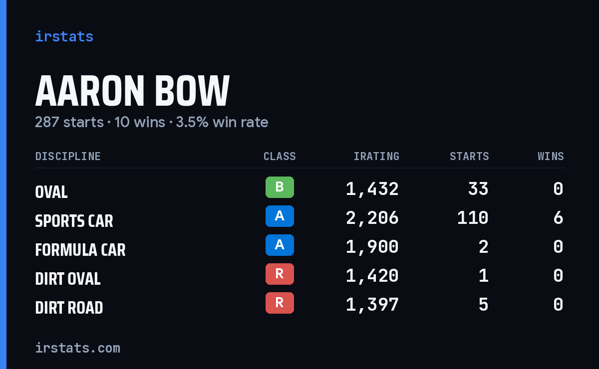
Task: Open the Oval discipline row
Action: [299, 189]
